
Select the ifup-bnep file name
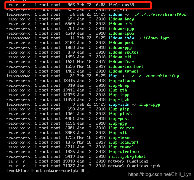point(119,86)
